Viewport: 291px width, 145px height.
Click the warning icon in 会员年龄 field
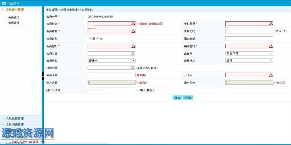click(133, 31)
